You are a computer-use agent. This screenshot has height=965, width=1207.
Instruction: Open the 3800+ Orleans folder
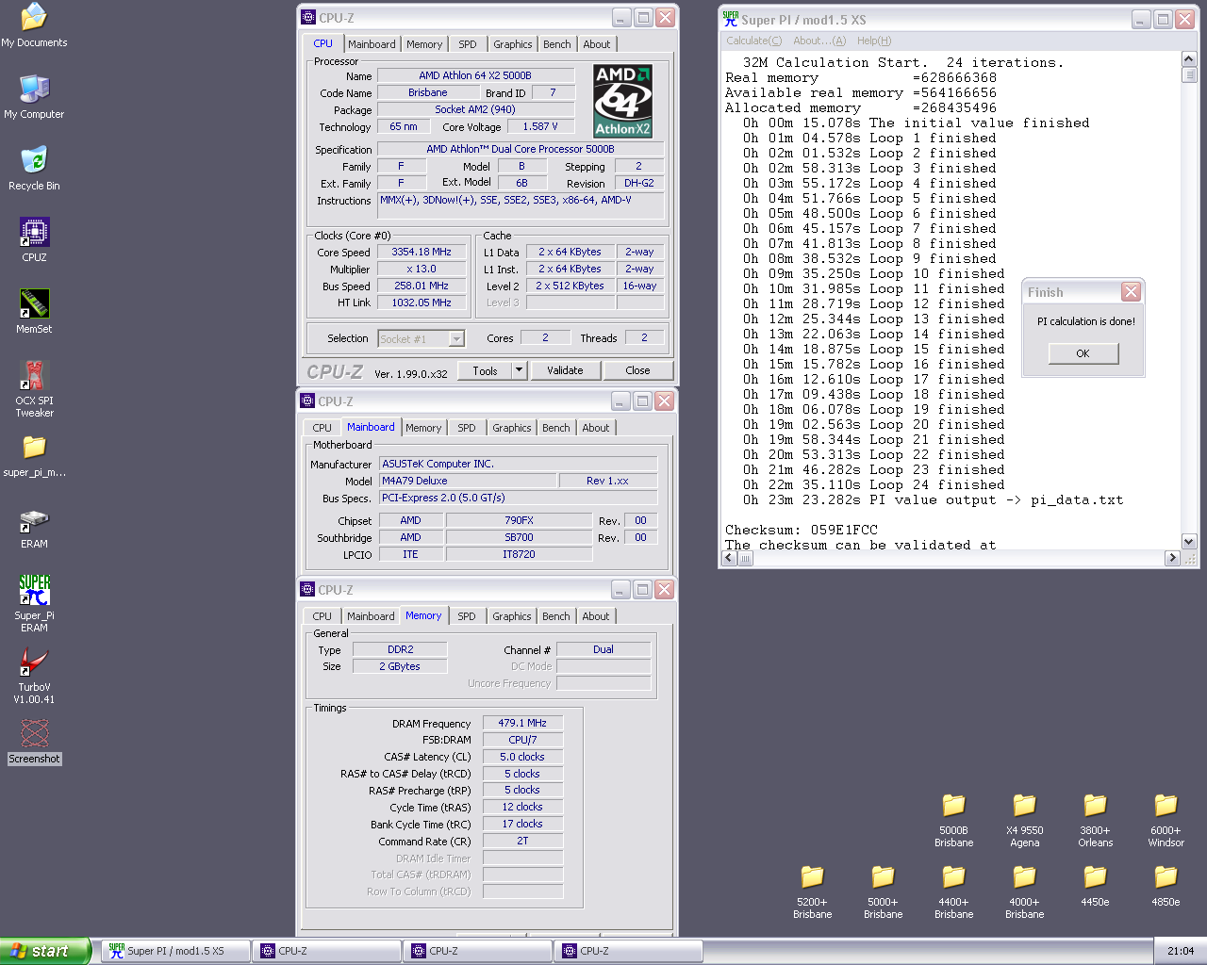tap(1095, 819)
